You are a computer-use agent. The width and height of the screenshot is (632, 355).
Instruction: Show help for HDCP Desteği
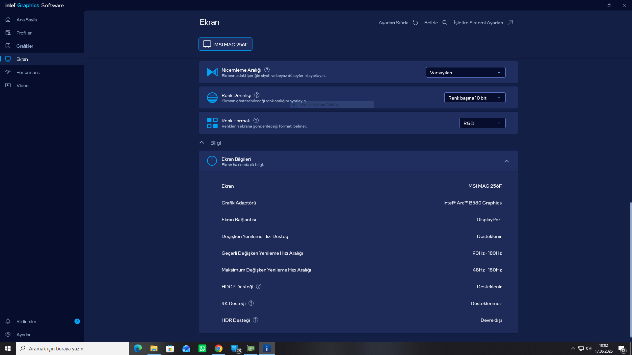tap(259, 286)
